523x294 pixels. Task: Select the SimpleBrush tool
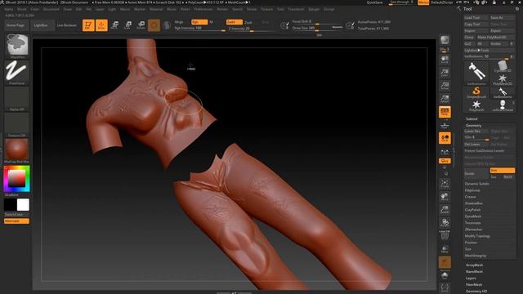pos(476,91)
